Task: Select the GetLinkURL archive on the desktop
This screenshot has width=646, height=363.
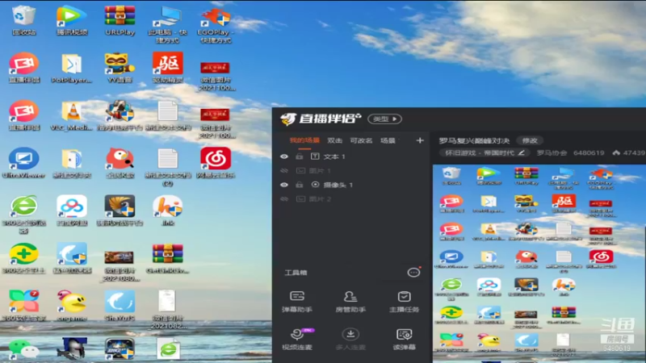Action: (168, 259)
